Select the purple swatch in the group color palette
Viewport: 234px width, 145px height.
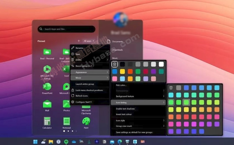tap(153, 71)
